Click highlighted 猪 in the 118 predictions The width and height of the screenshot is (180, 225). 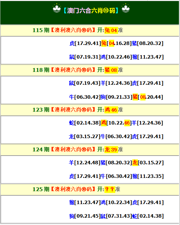(x=135, y=97)
